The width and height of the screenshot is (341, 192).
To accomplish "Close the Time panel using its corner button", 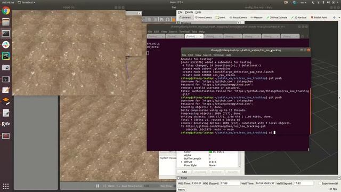I will point(339,178).
